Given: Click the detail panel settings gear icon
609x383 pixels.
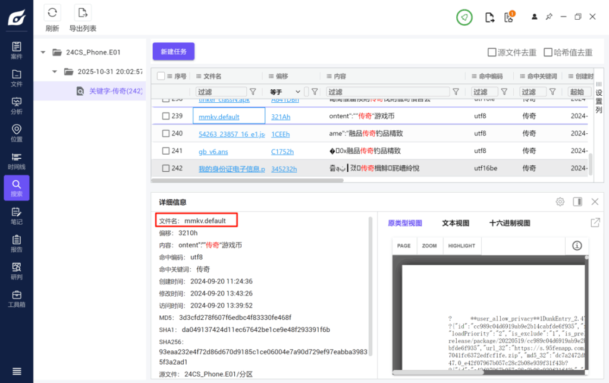Looking at the screenshot, I should 560,202.
